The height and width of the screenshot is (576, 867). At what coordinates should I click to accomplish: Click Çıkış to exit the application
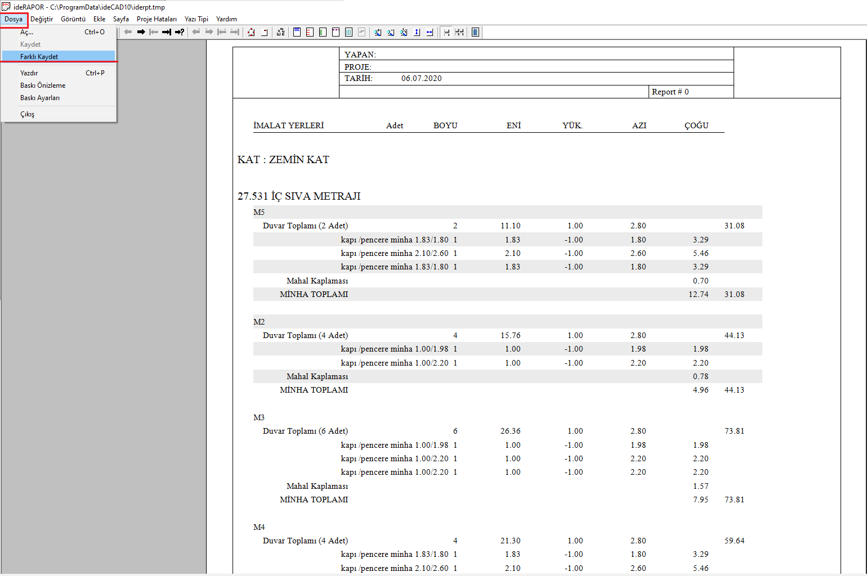pyautogui.click(x=28, y=114)
